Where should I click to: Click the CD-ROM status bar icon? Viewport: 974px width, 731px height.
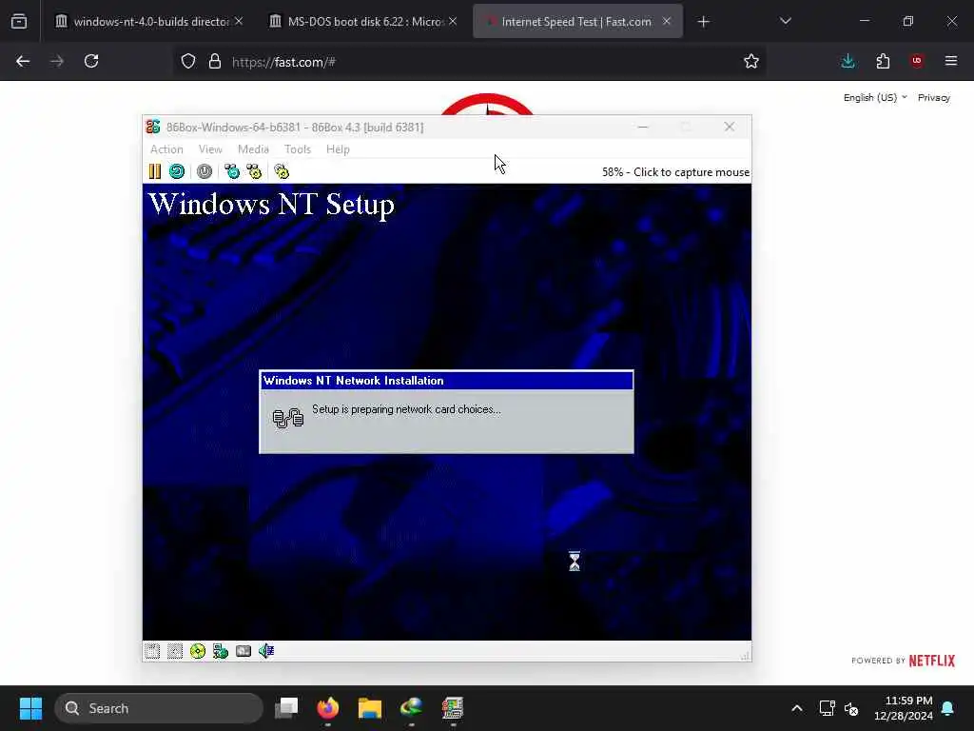[198, 651]
